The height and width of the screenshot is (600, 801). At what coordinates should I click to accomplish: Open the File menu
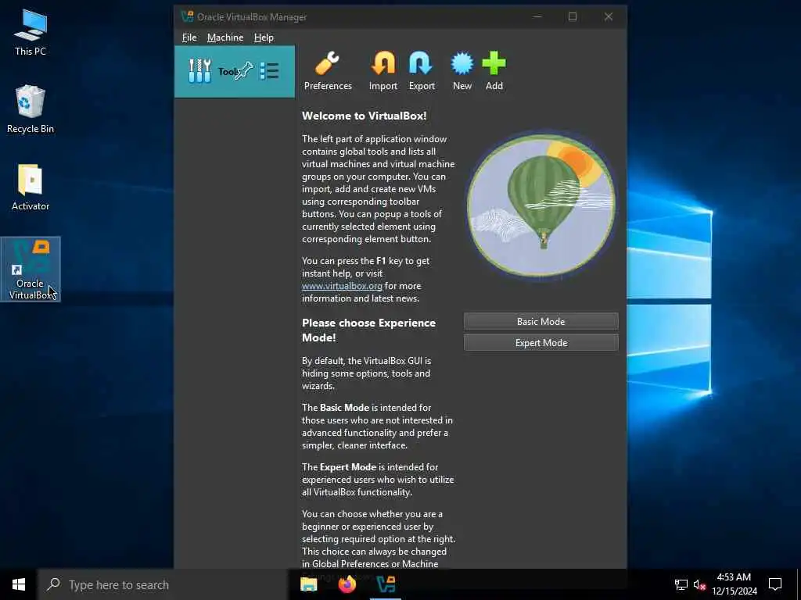pos(189,37)
